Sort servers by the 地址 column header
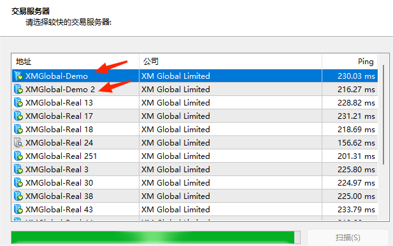Image resolution: width=393 pixels, height=246 pixels. click(x=75, y=62)
